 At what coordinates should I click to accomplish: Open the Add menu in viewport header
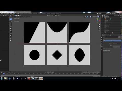click(x=23, y=17)
